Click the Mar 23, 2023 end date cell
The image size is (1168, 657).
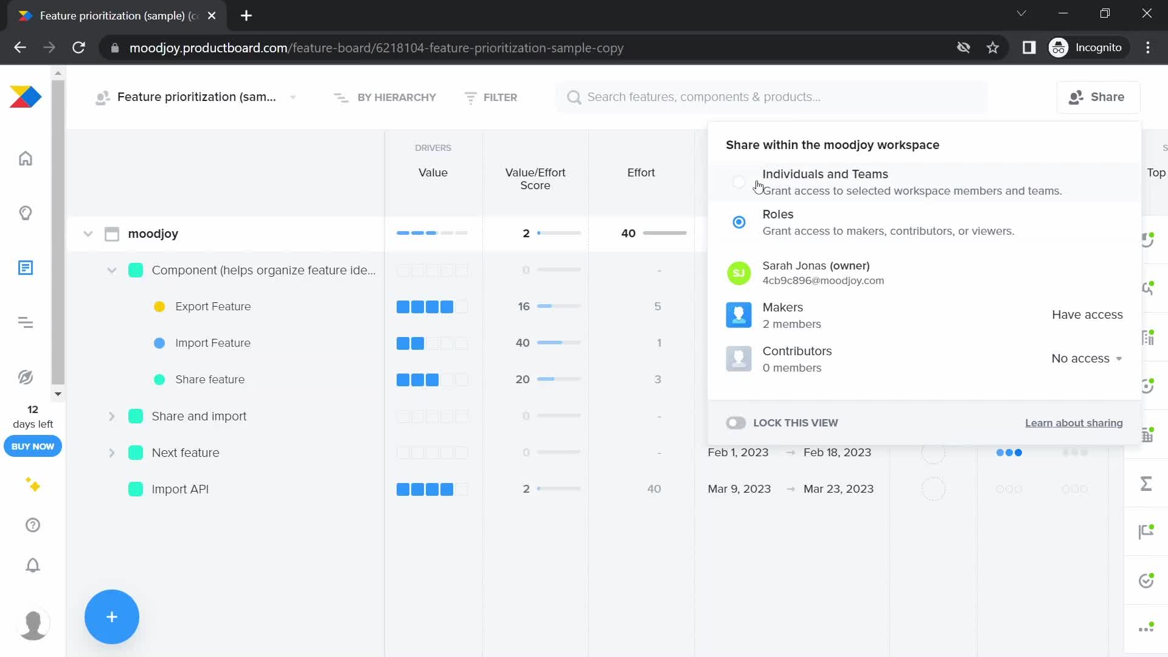838,489
